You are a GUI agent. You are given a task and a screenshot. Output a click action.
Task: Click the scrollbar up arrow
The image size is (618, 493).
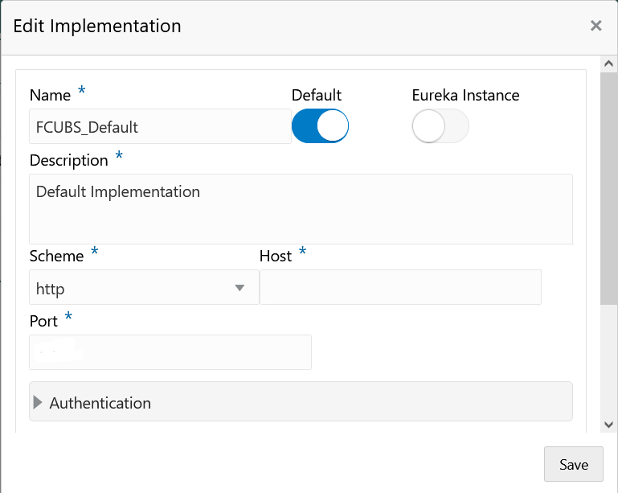point(608,64)
